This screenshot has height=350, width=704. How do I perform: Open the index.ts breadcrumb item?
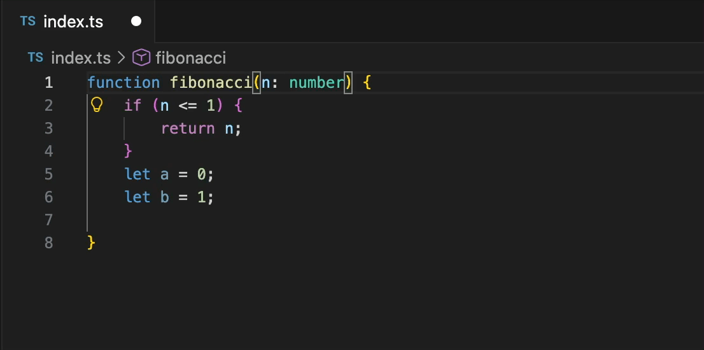81,58
